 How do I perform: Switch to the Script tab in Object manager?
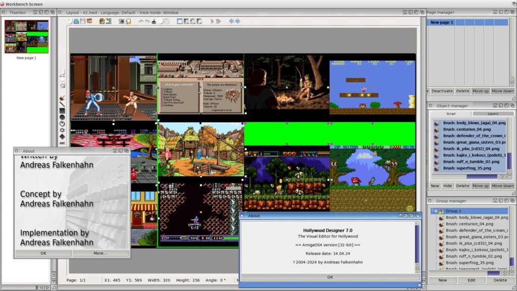coord(451,114)
